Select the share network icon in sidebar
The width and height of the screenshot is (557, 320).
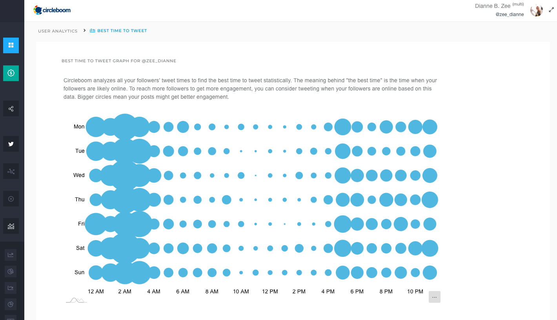tap(11, 108)
